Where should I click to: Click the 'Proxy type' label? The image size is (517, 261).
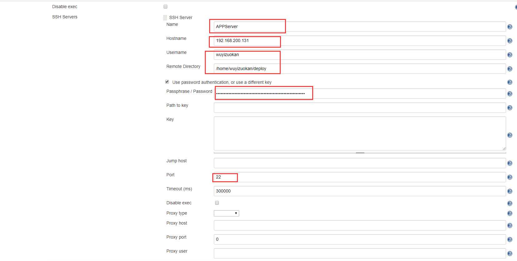point(177,213)
